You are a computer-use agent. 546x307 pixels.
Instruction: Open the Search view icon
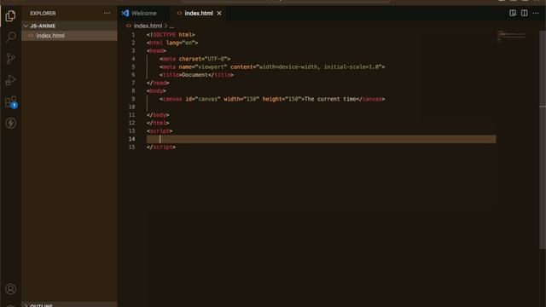click(10, 37)
